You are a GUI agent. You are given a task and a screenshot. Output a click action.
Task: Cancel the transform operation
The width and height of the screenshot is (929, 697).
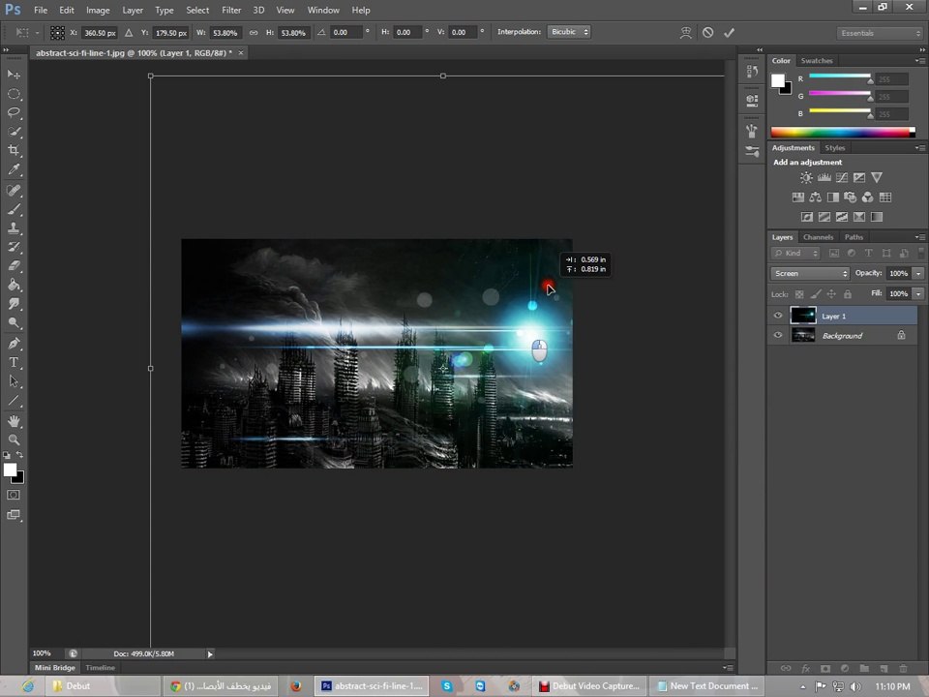(708, 33)
